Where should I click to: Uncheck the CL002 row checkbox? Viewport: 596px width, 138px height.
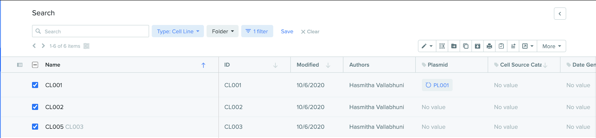coord(35,107)
